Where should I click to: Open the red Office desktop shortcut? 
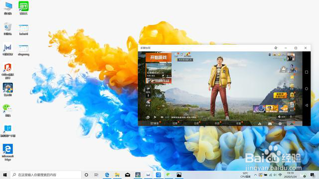[8, 71]
